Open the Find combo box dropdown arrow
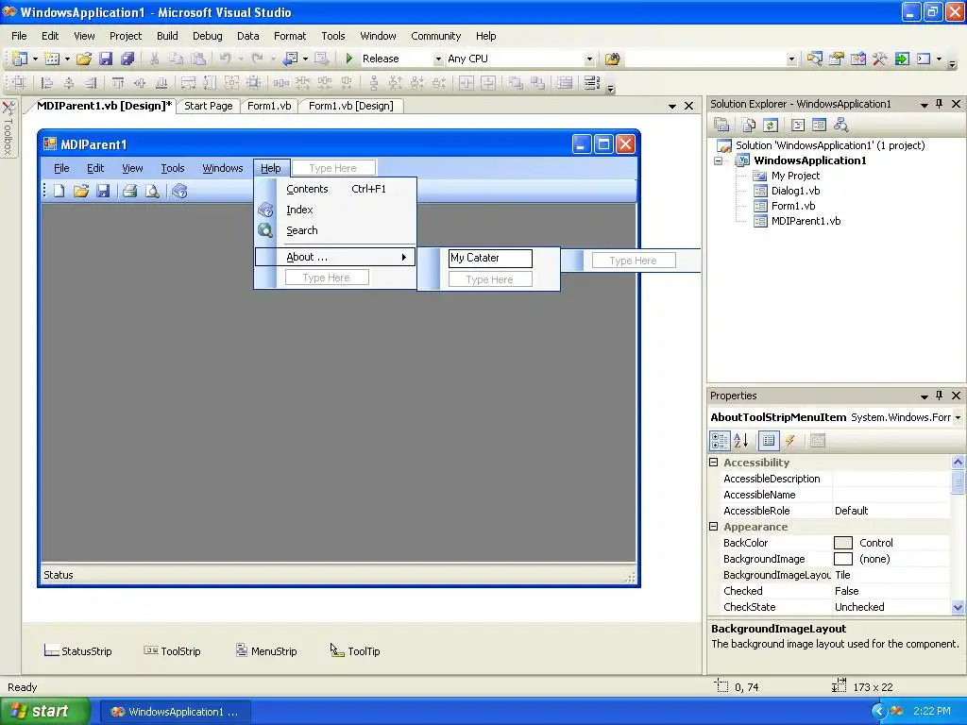The image size is (967, 725). pyautogui.click(x=791, y=59)
